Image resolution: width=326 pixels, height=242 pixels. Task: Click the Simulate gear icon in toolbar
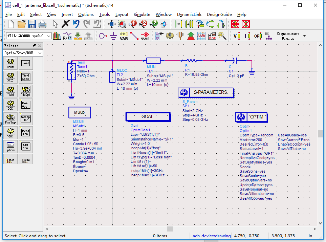[x=170, y=36]
